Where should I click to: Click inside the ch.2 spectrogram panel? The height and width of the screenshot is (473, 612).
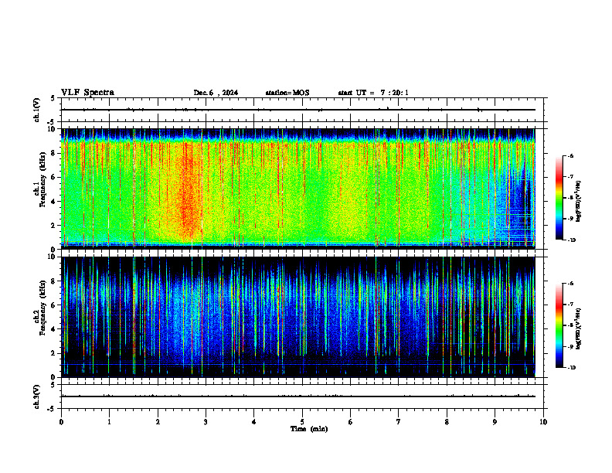click(x=297, y=317)
